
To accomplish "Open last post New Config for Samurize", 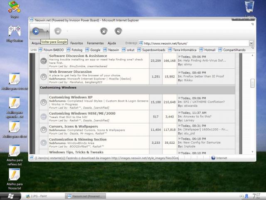I will [x=202, y=142].
